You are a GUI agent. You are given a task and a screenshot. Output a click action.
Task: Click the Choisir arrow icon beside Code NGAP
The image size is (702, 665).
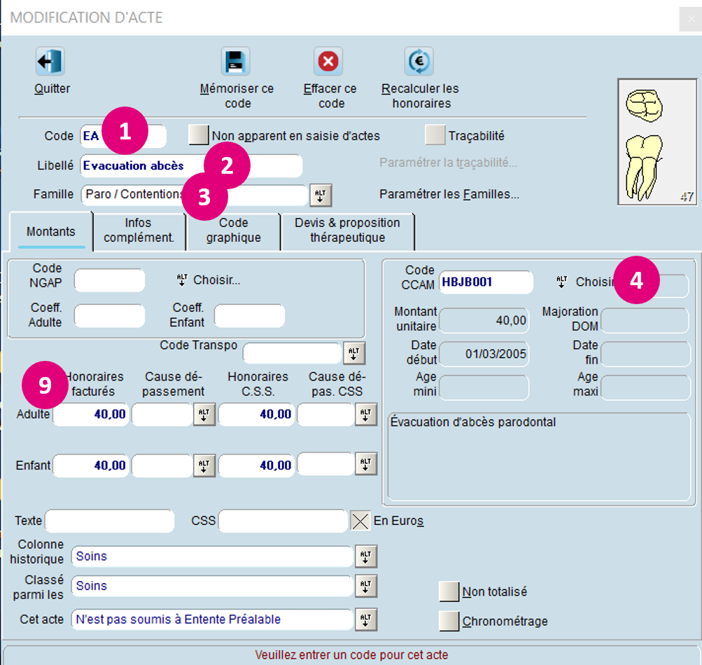point(182,280)
